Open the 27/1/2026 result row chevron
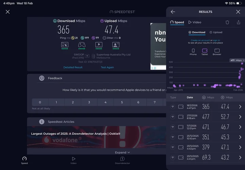This screenshot has width=245, height=170. tap(240, 117)
